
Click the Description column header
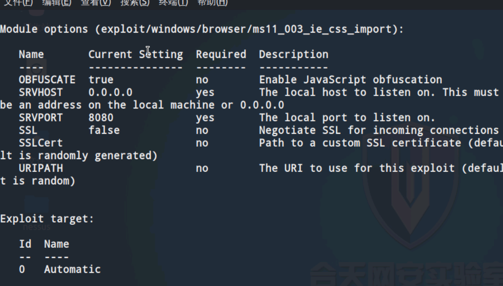pyautogui.click(x=293, y=55)
